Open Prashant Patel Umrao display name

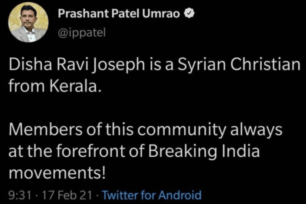tap(119, 14)
